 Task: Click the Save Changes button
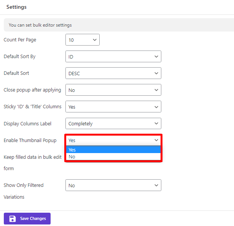point(27,218)
